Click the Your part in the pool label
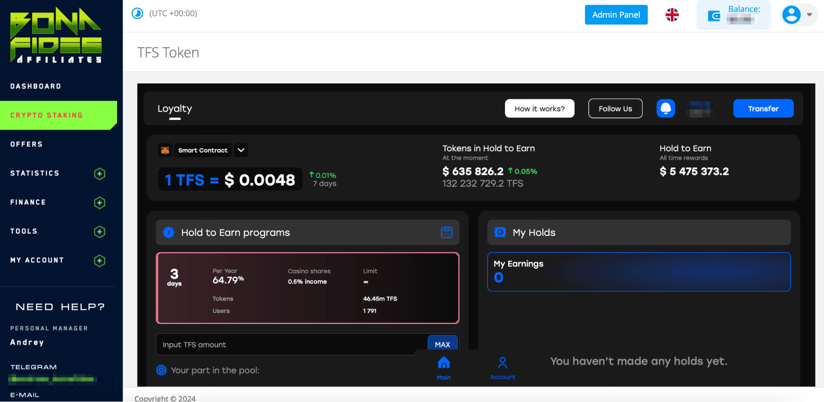 [x=215, y=370]
